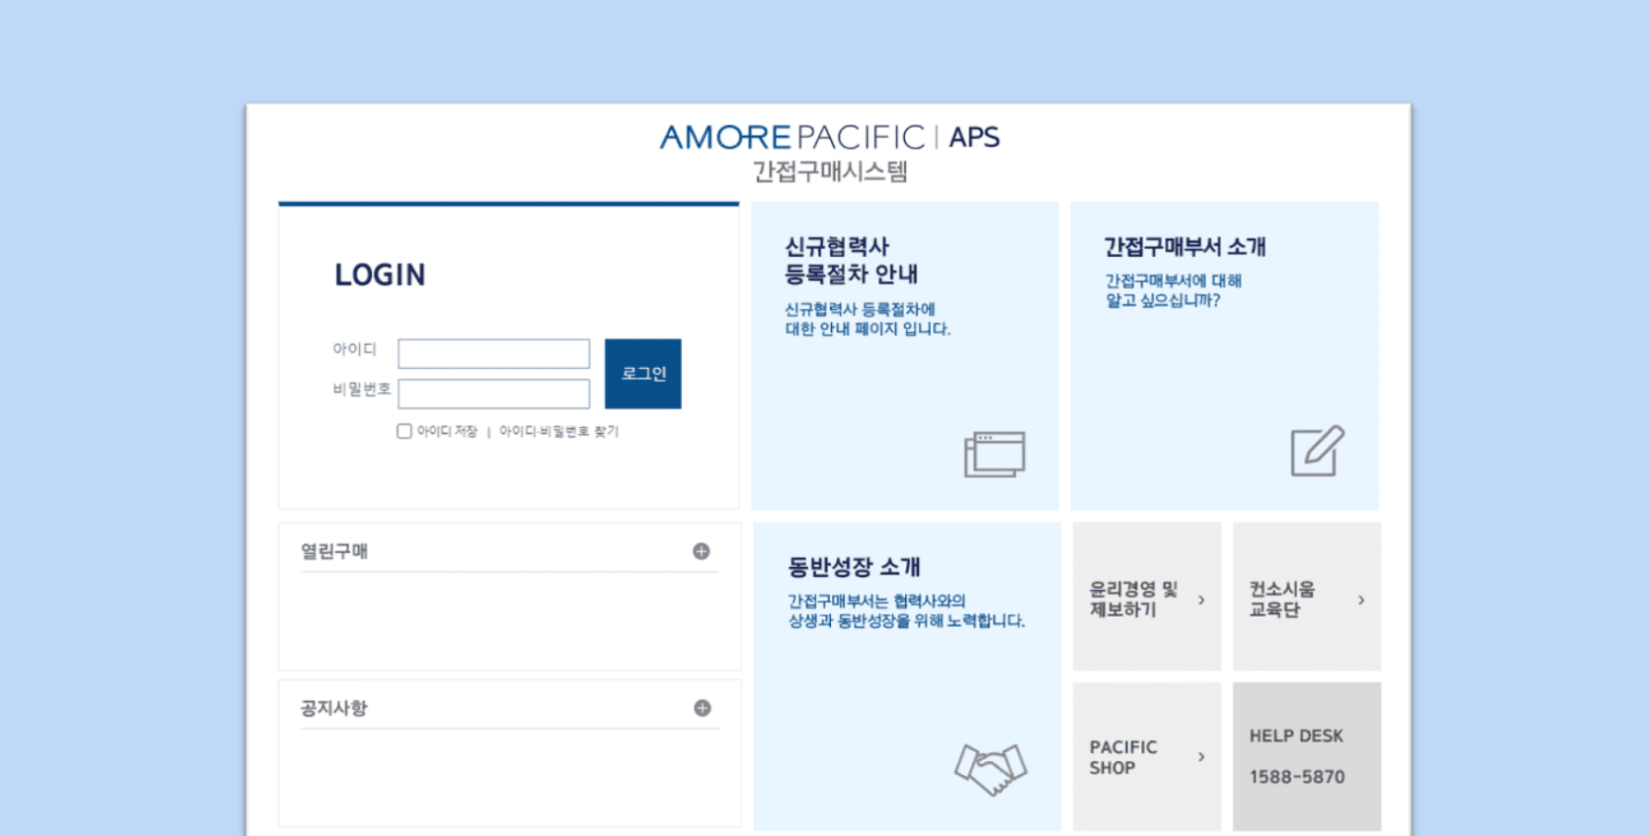Open 아이디·비밀번호 찾기 link

tap(559, 431)
